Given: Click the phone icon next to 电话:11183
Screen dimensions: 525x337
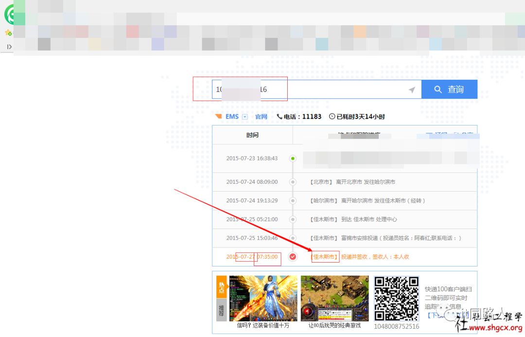Looking at the screenshot, I should tap(280, 117).
